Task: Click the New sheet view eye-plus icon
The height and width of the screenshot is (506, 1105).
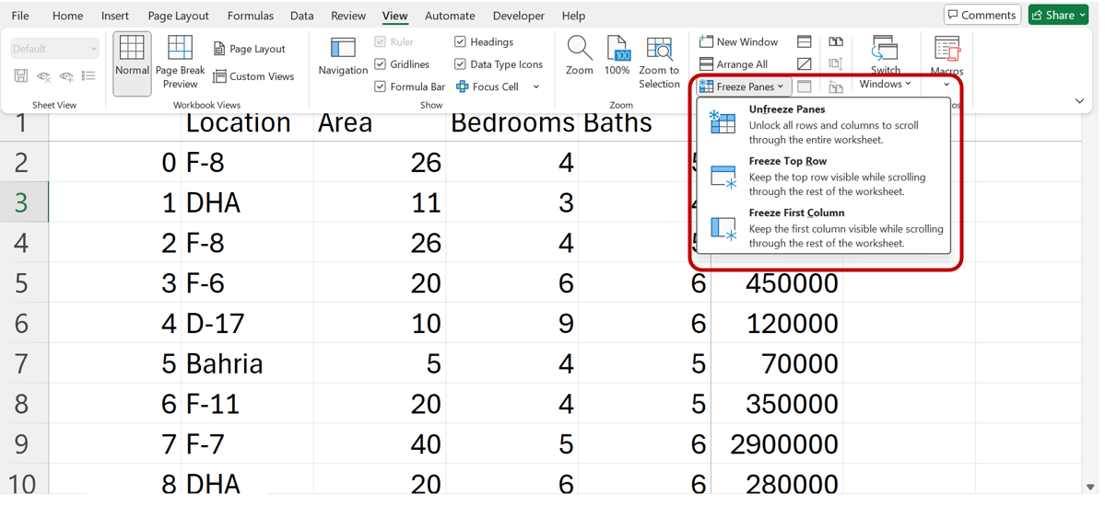Action: click(x=67, y=76)
